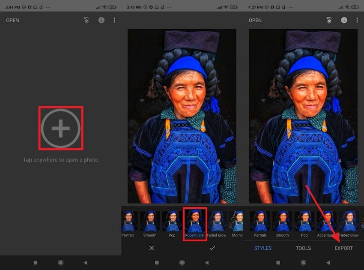Select Accentuate style in middle screen
The image size is (364, 270).
(x=194, y=224)
